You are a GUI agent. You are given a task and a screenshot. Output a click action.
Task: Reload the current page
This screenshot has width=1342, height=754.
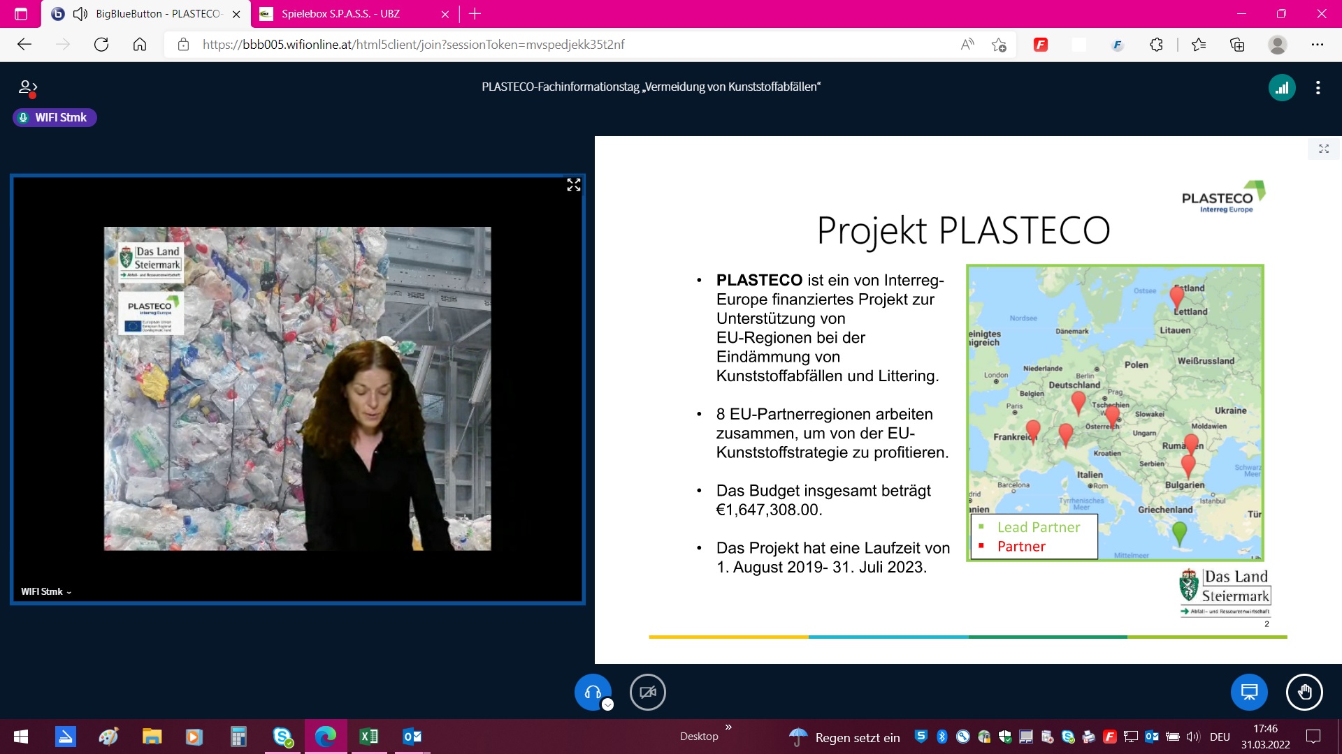(101, 45)
